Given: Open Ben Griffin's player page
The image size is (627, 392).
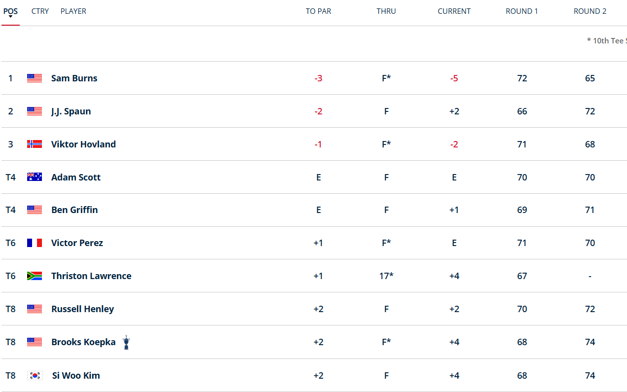Looking at the screenshot, I should [74, 210].
